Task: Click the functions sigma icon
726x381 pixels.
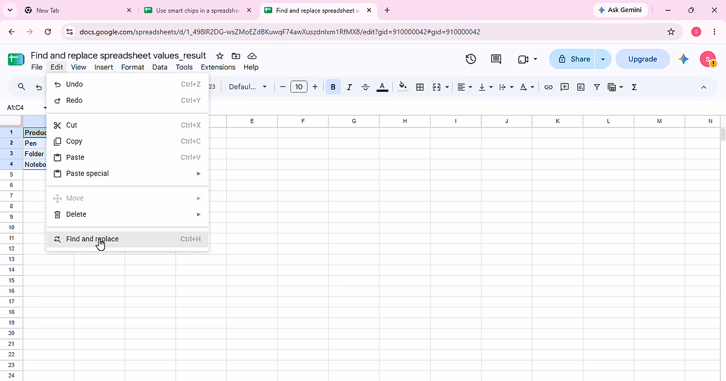Action: [634, 87]
